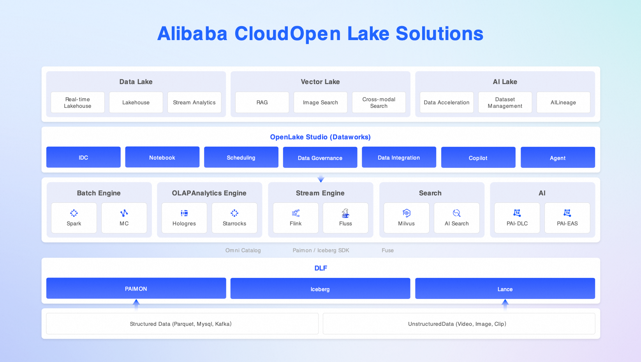Click the "DLF" heading
The width and height of the screenshot is (641, 362).
[321, 268]
